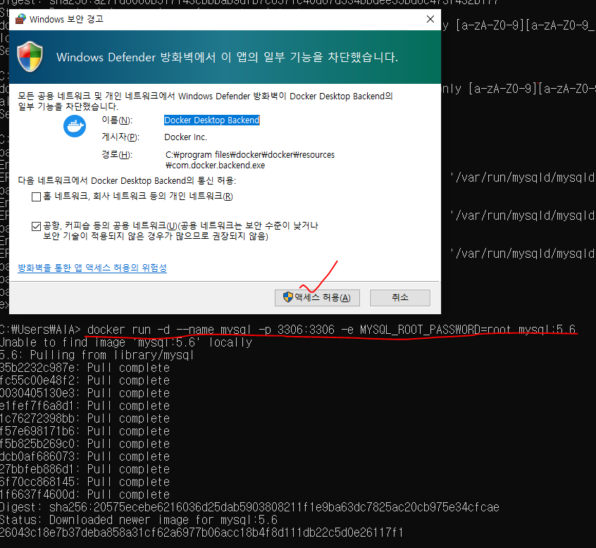This screenshot has width=596, height=548.
Task: Click the 게시자(P): label
Action: coord(120,137)
